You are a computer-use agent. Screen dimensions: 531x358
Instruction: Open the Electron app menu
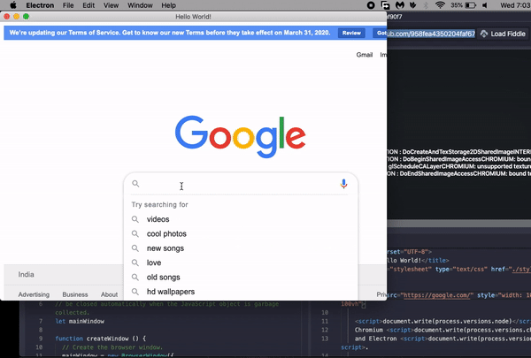click(x=40, y=5)
